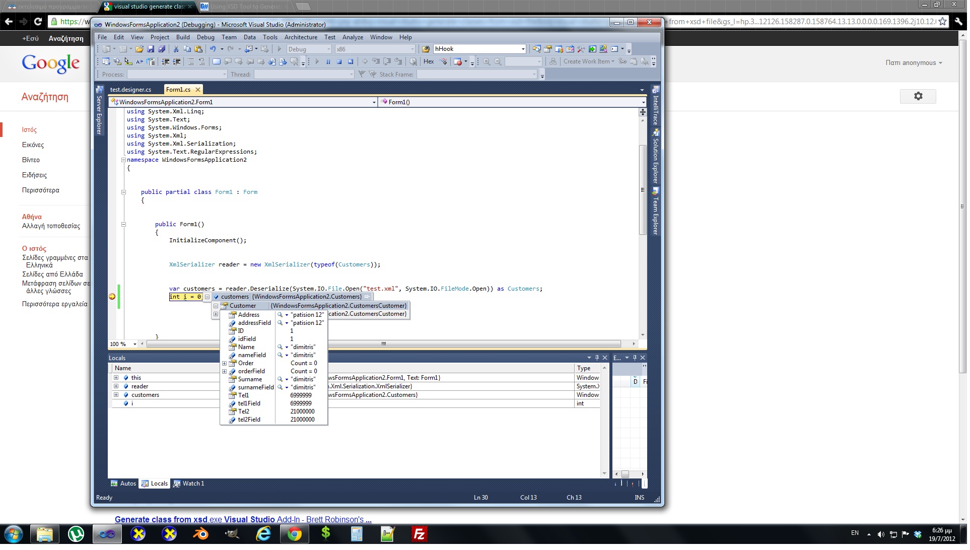The height and width of the screenshot is (550, 970).
Task: Undo the last action via the toolbar
Action: pos(213,49)
